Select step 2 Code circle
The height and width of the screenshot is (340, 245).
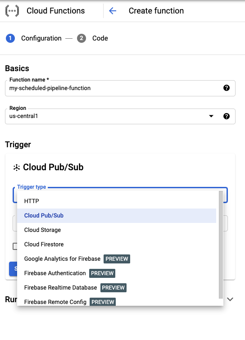click(82, 38)
